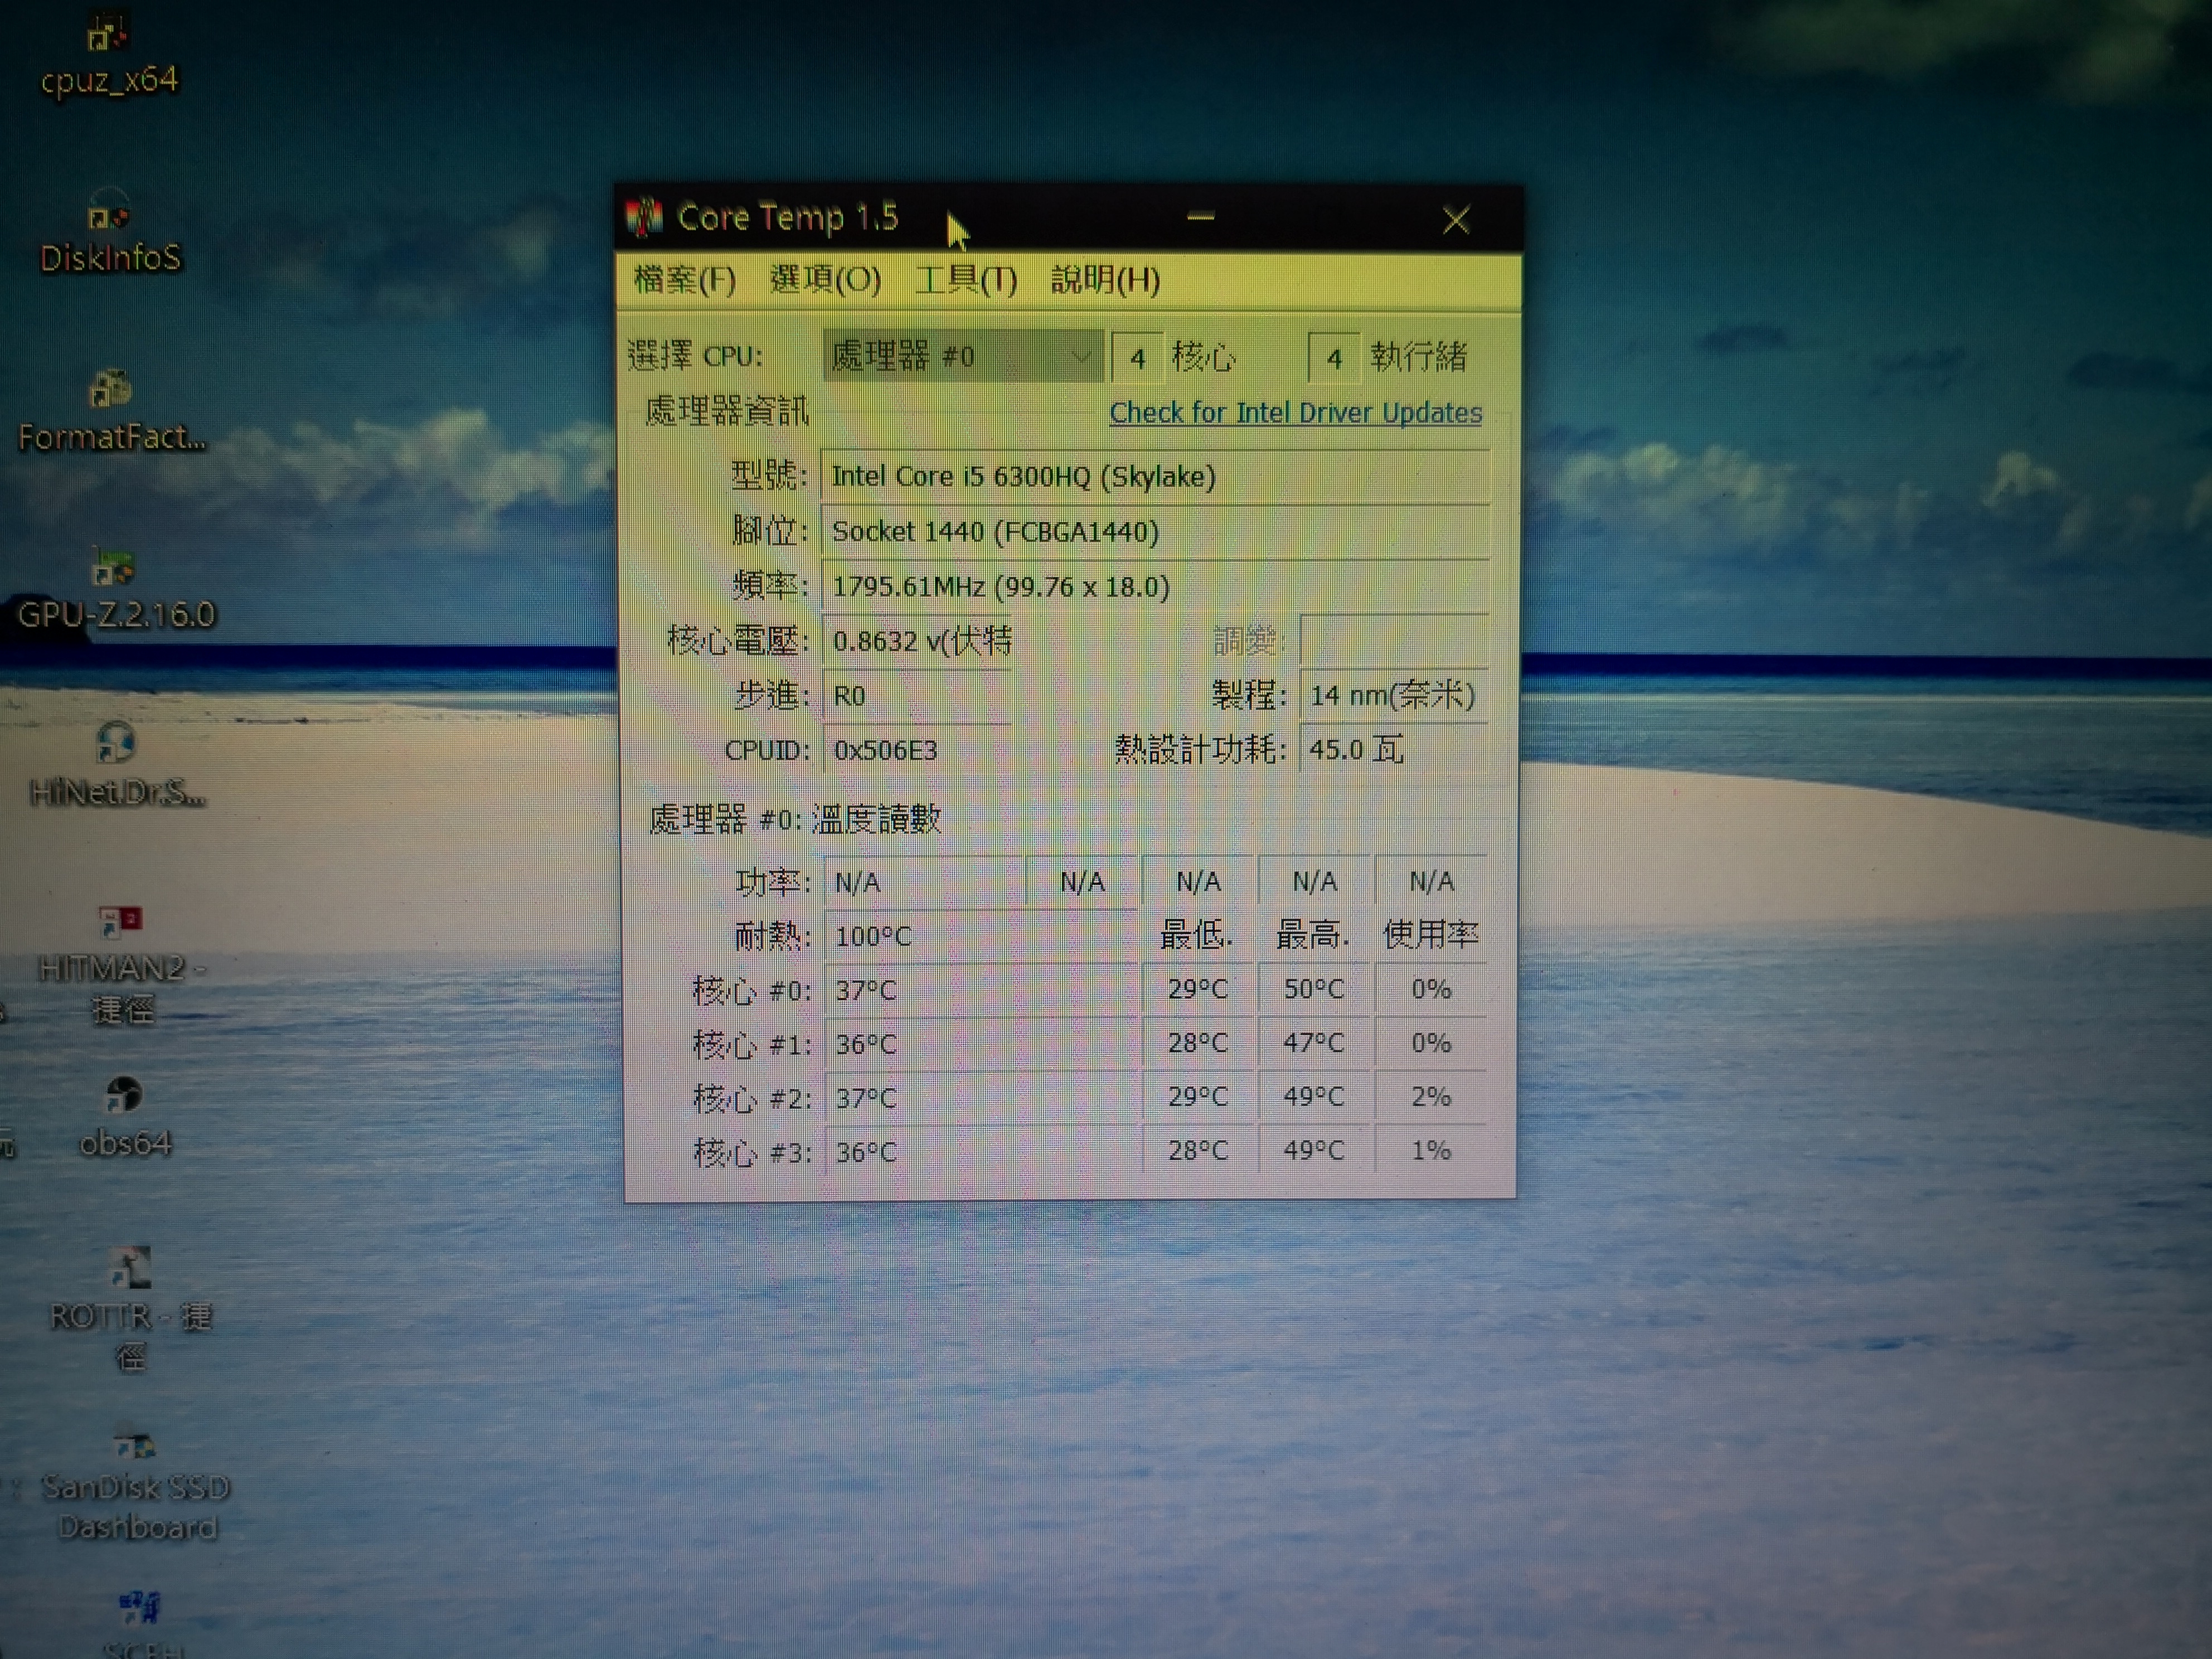Open the 工具(T) menu
Screen dimensions: 2212x1659
click(966, 280)
